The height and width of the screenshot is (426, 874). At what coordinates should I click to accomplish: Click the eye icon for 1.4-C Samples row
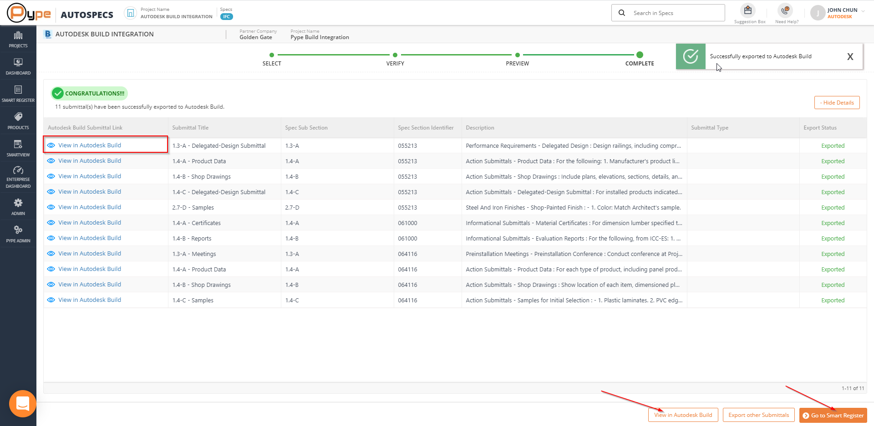51,300
